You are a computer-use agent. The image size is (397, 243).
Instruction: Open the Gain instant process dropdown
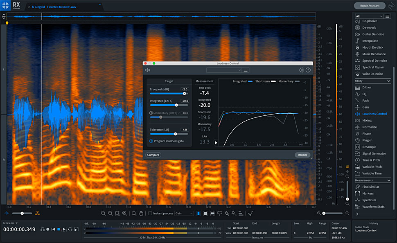click(x=184, y=213)
